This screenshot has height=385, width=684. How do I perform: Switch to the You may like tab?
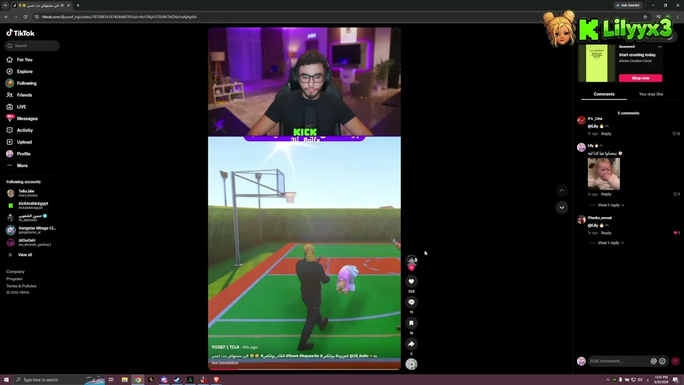tap(651, 94)
